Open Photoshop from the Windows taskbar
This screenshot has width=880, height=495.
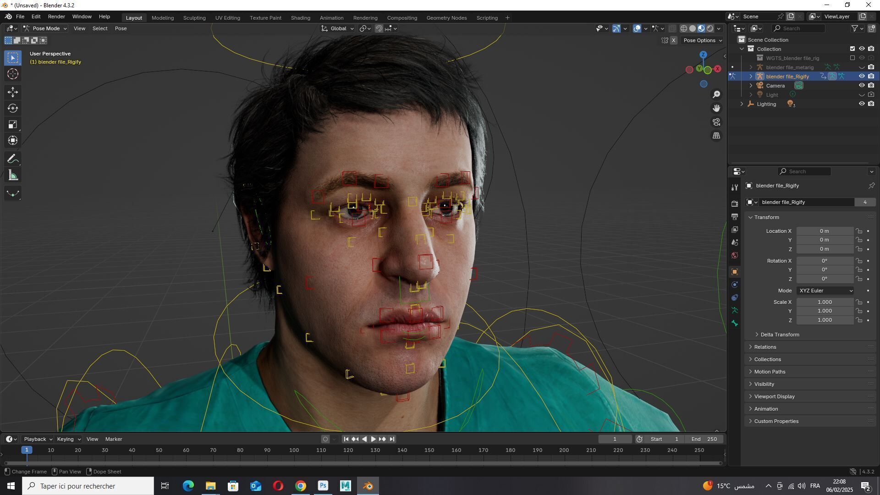(x=323, y=486)
